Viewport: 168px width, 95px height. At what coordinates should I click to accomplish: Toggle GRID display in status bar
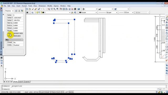[31, 92]
